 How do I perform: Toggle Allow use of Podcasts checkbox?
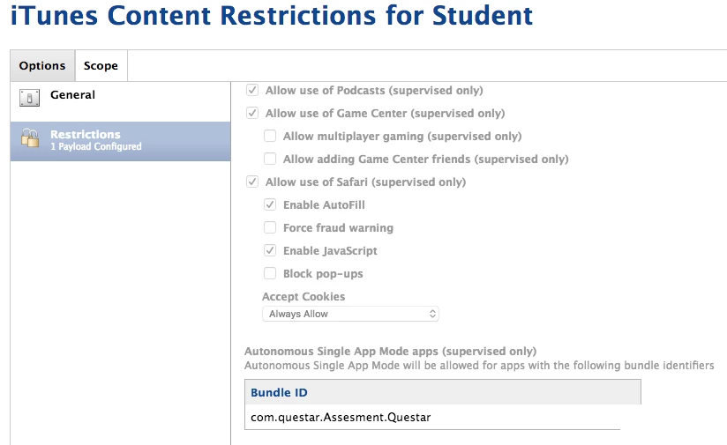click(x=252, y=90)
